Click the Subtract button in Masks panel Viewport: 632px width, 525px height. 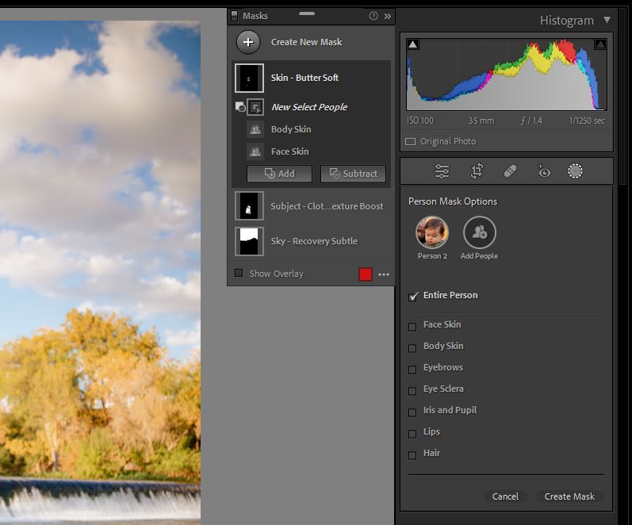point(353,174)
